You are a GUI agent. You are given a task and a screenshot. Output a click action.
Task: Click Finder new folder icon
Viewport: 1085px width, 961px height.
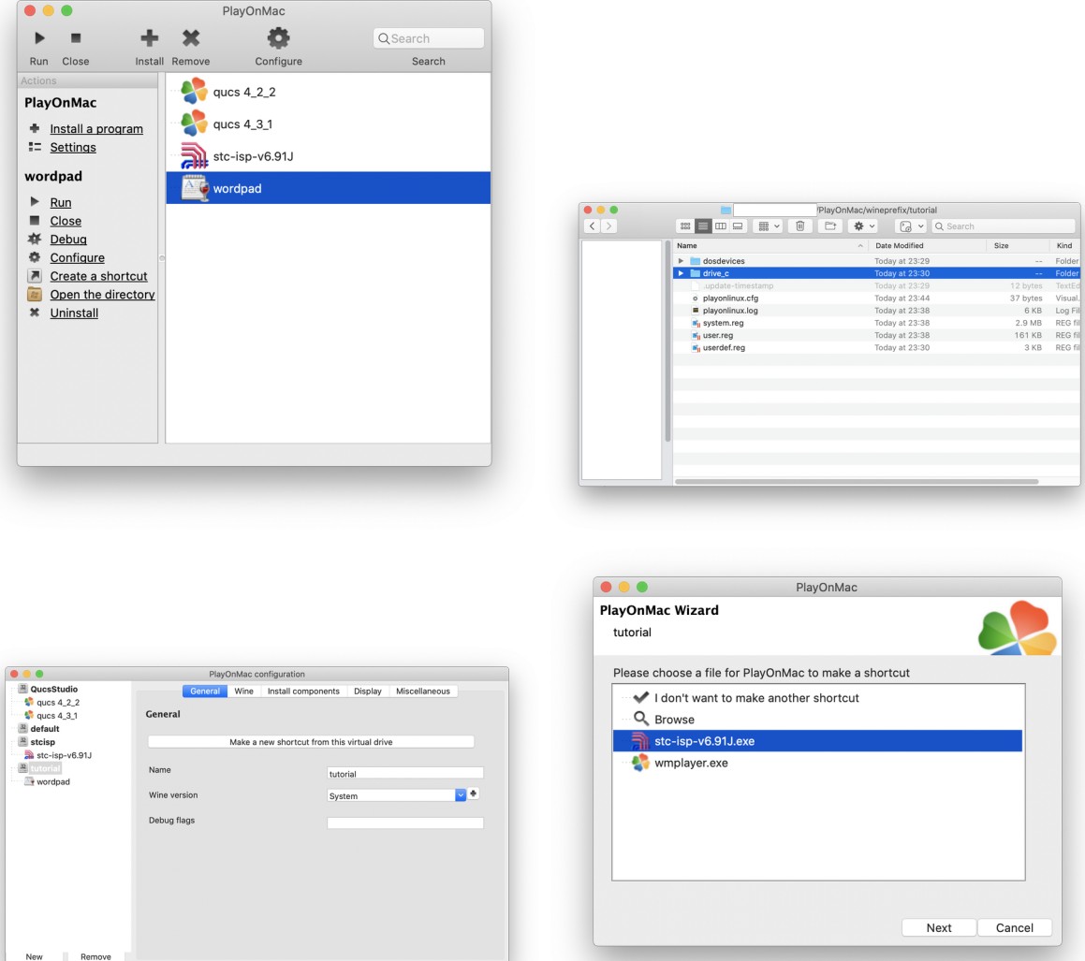(830, 226)
